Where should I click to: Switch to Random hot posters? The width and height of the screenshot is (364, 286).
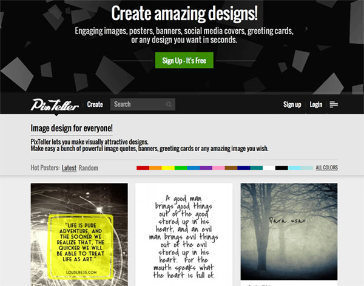coord(89,168)
